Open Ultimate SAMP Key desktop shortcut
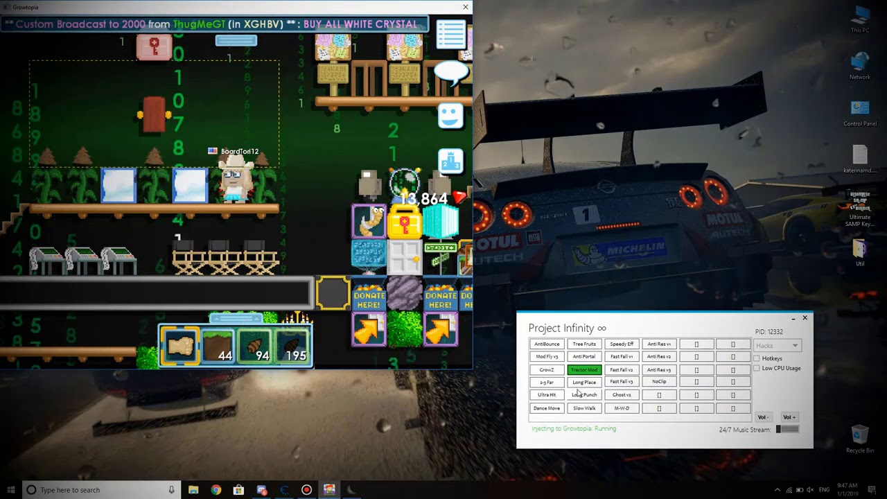 pos(860,208)
